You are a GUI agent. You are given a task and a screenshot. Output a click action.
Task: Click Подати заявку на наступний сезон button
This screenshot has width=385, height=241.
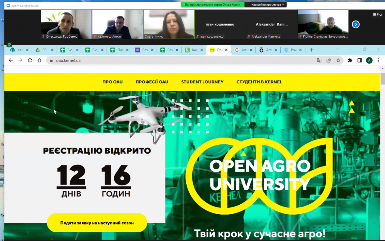97,223
